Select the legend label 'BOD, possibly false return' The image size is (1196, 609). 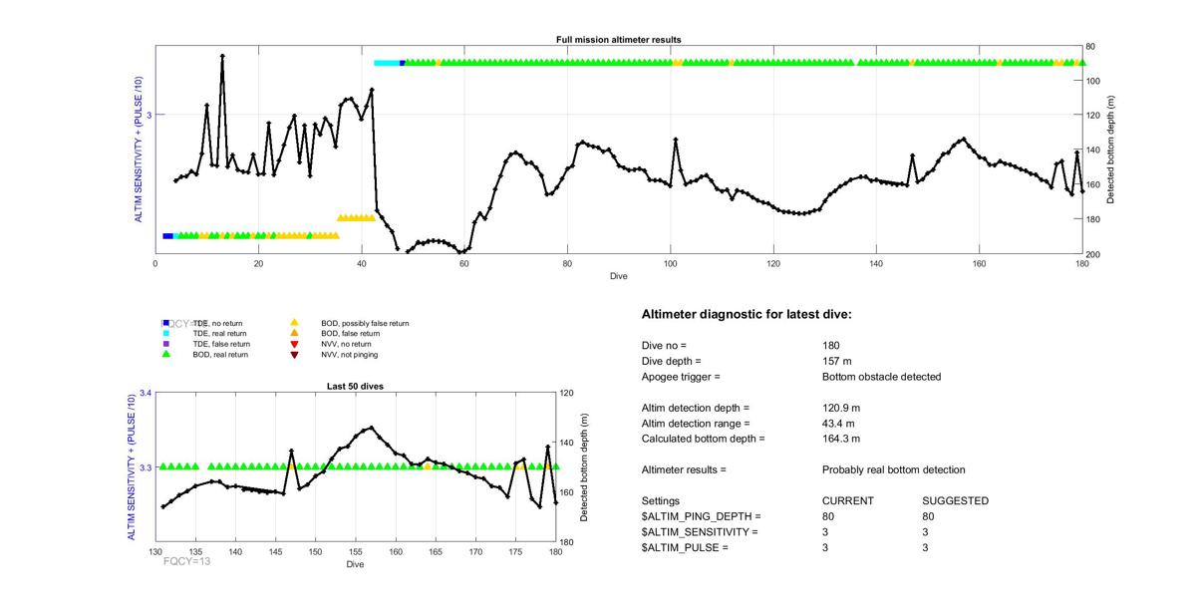point(365,323)
